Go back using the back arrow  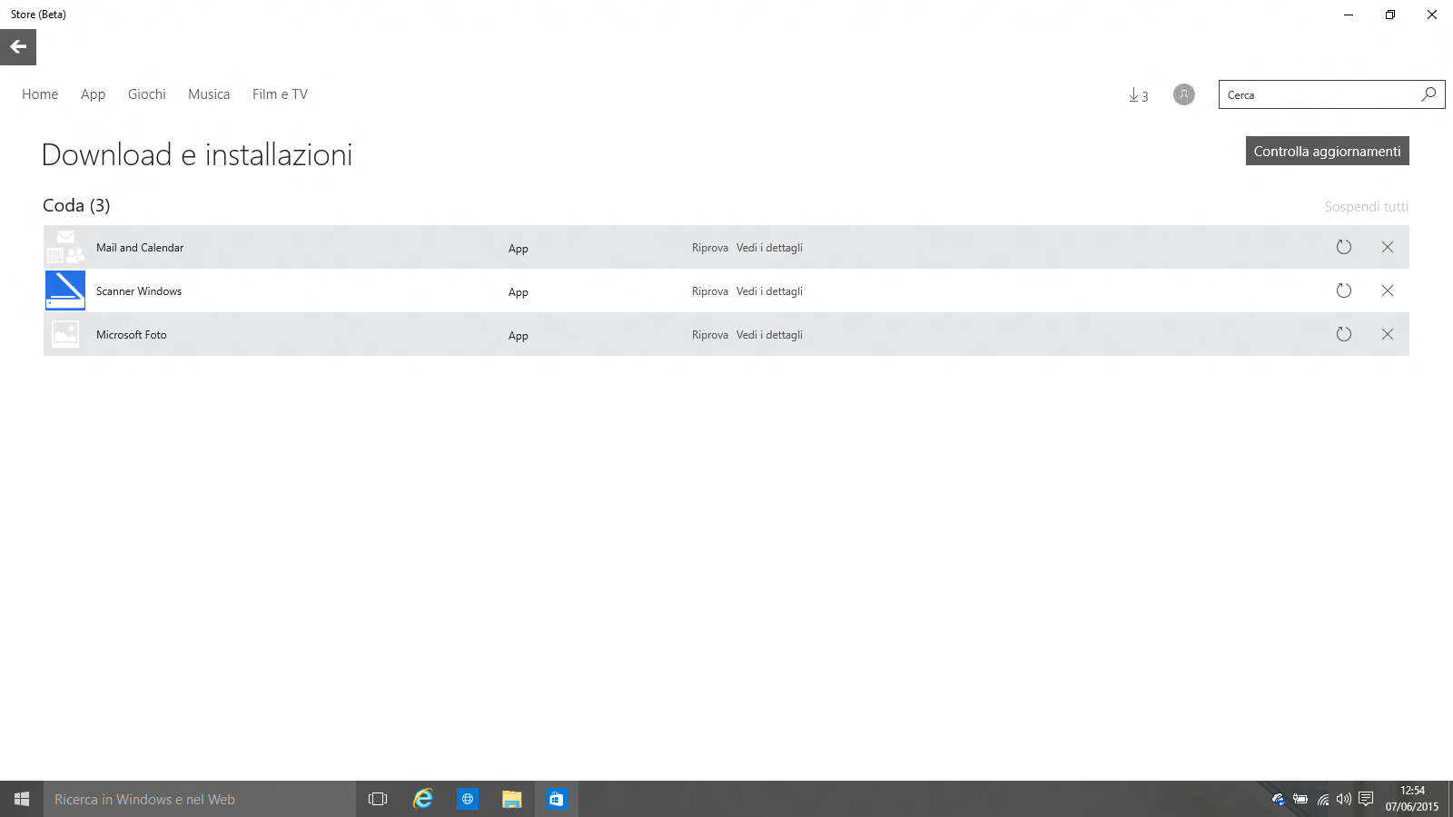coord(18,47)
